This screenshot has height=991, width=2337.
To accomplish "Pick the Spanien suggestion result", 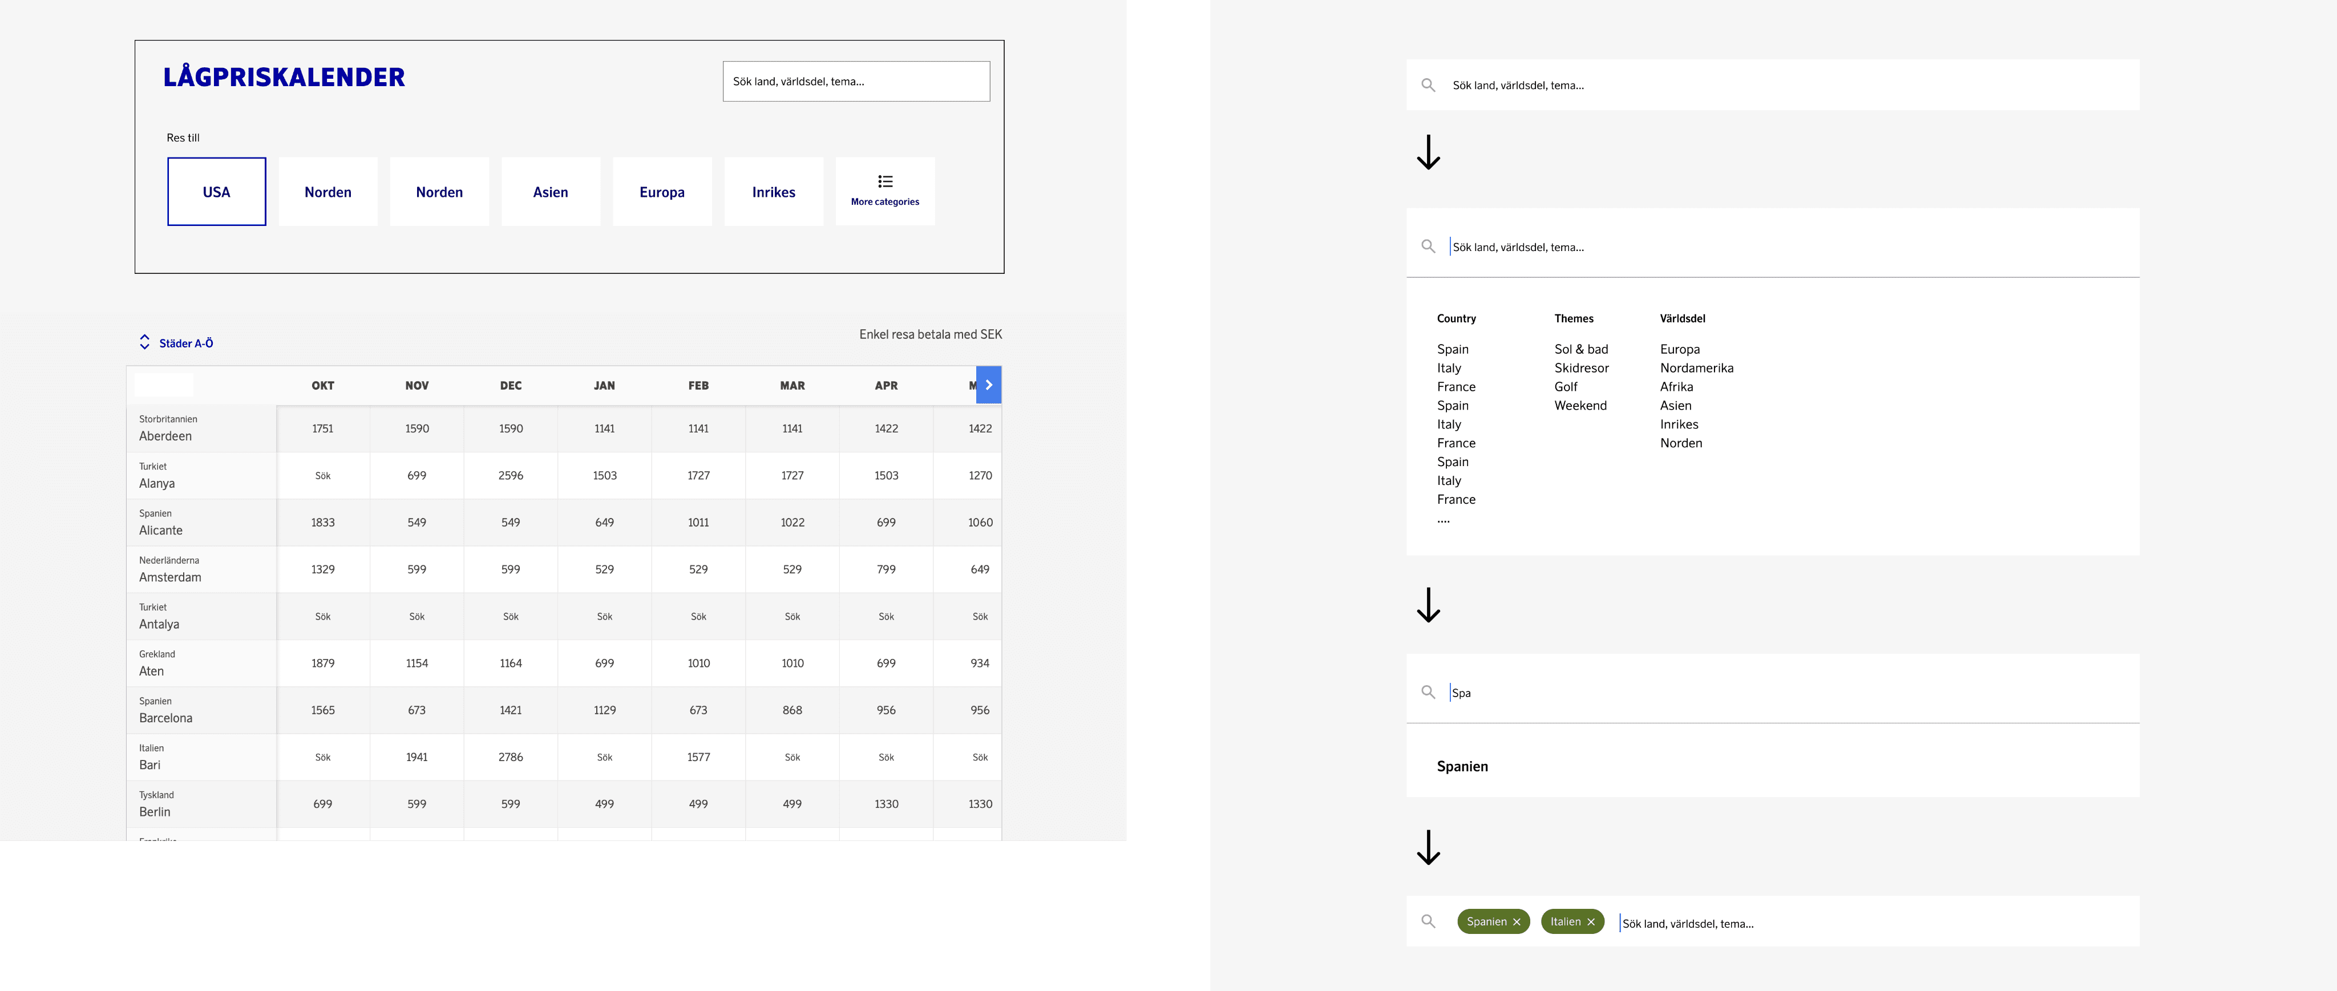I will (1462, 767).
